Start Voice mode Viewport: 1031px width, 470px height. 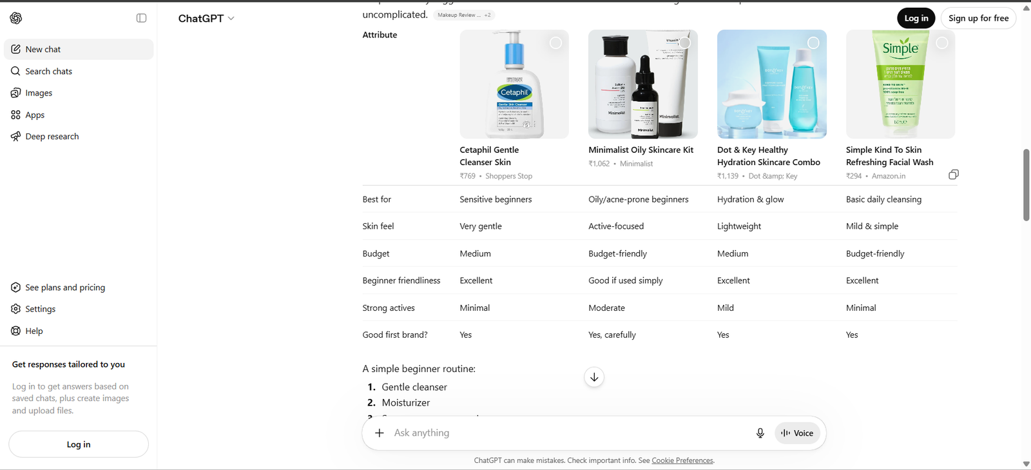797,433
